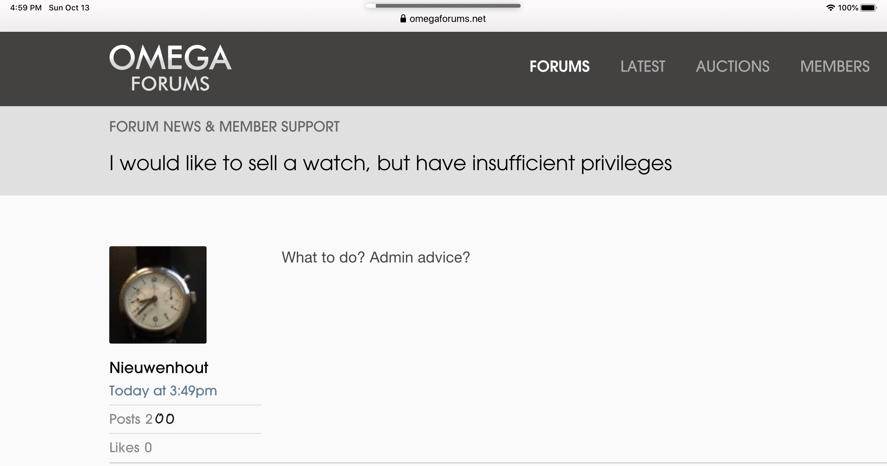Click the 'What to do? Admin advice?' post text
The width and height of the screenshot is (887, 466).
point(376,258)
